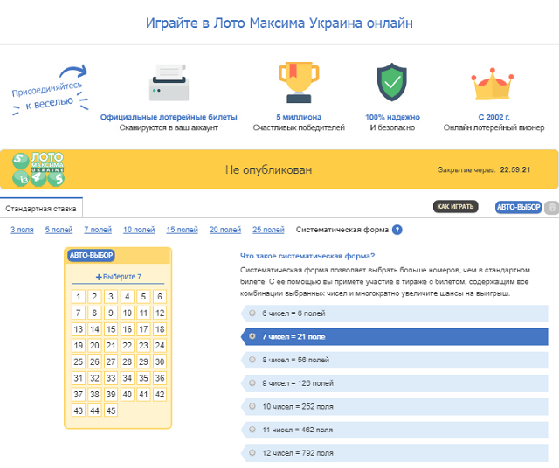Screen dimensions: 559x468
Task: Select the 8 чисел = 56 полей radio option
Action: pos(252,359)
